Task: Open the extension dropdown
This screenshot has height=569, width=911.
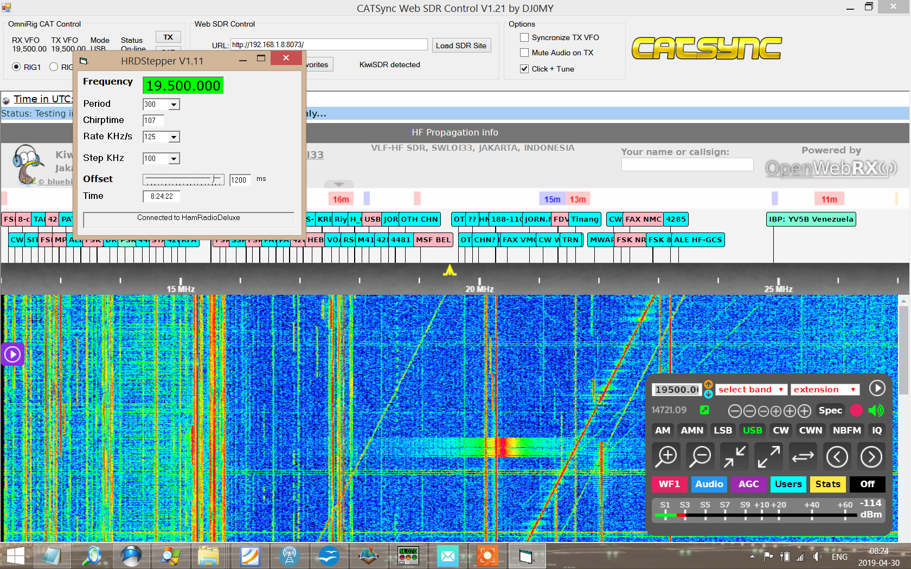Action: point(825,390)
